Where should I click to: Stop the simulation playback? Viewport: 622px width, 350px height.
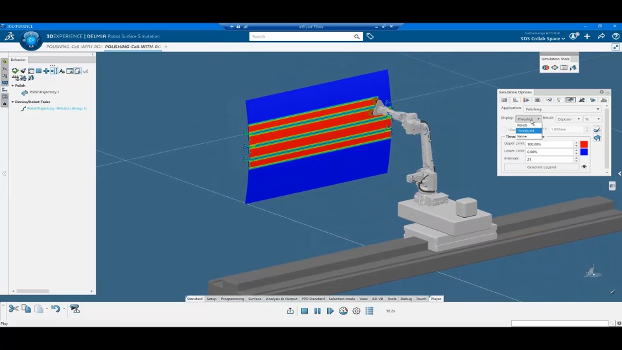(305, 311)
